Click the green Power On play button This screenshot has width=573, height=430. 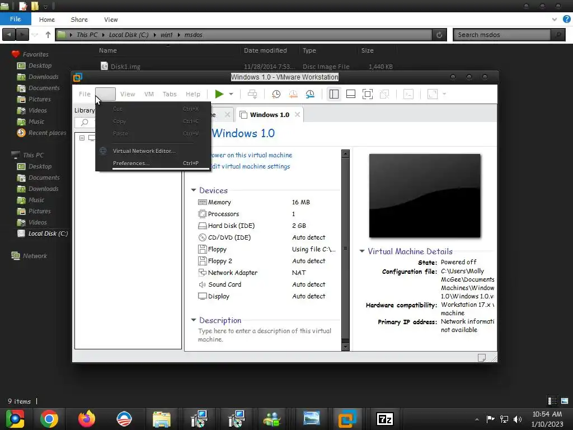(219, 94)
